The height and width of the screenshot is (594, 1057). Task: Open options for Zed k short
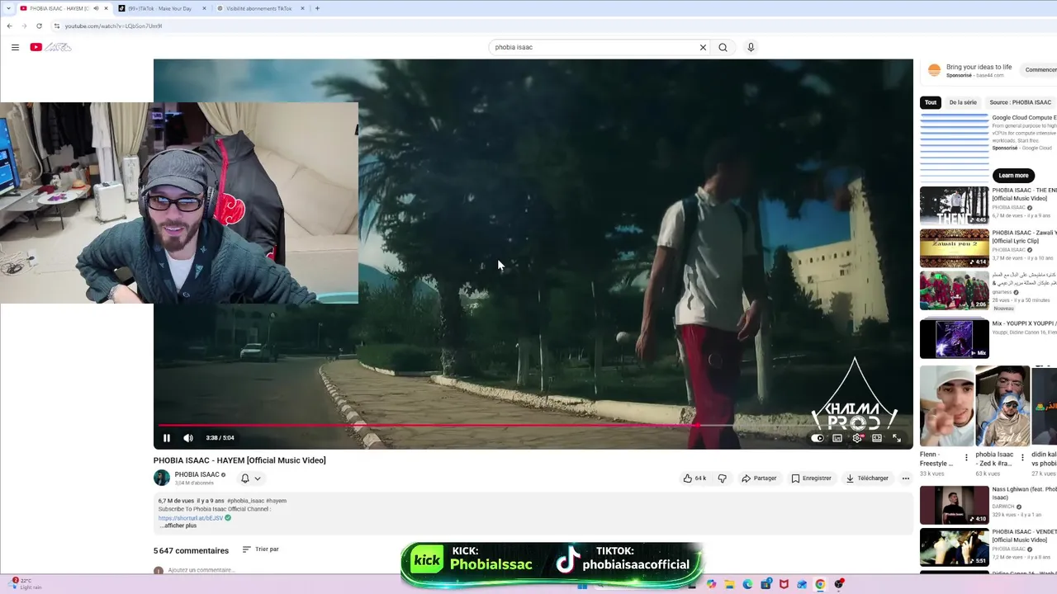pyautogui.click(x=1022, y=457)
